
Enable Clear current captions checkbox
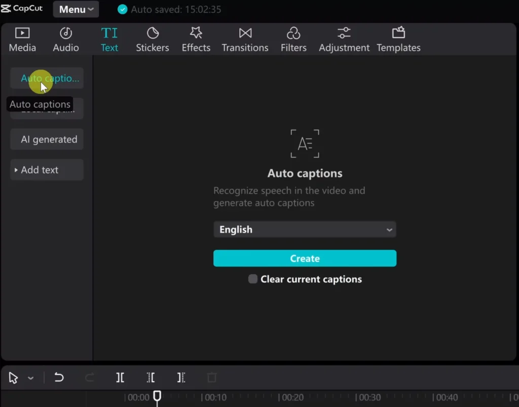(253, 279)
